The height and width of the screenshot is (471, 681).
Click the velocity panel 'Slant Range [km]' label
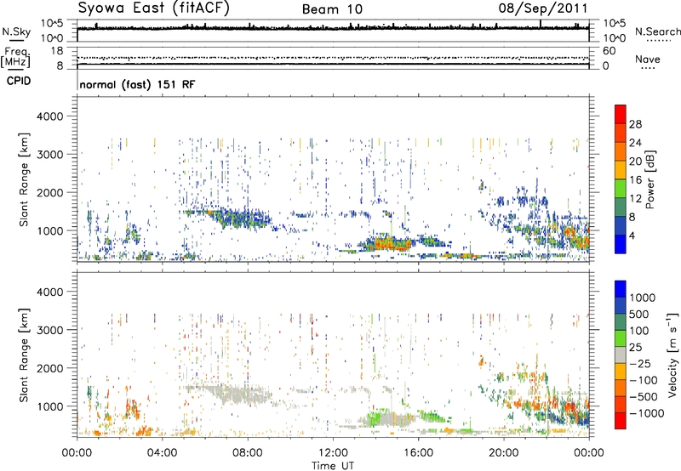tap(24, 355)
